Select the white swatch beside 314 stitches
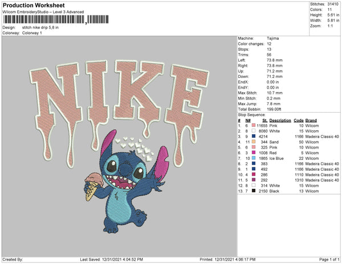Image resolution: width=342 pixels, height=264 pixels. [x=254, y=185]
